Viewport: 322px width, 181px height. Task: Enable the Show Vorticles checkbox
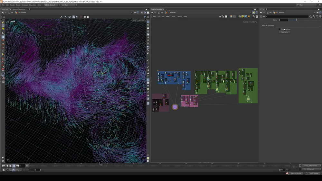(279, 29)
